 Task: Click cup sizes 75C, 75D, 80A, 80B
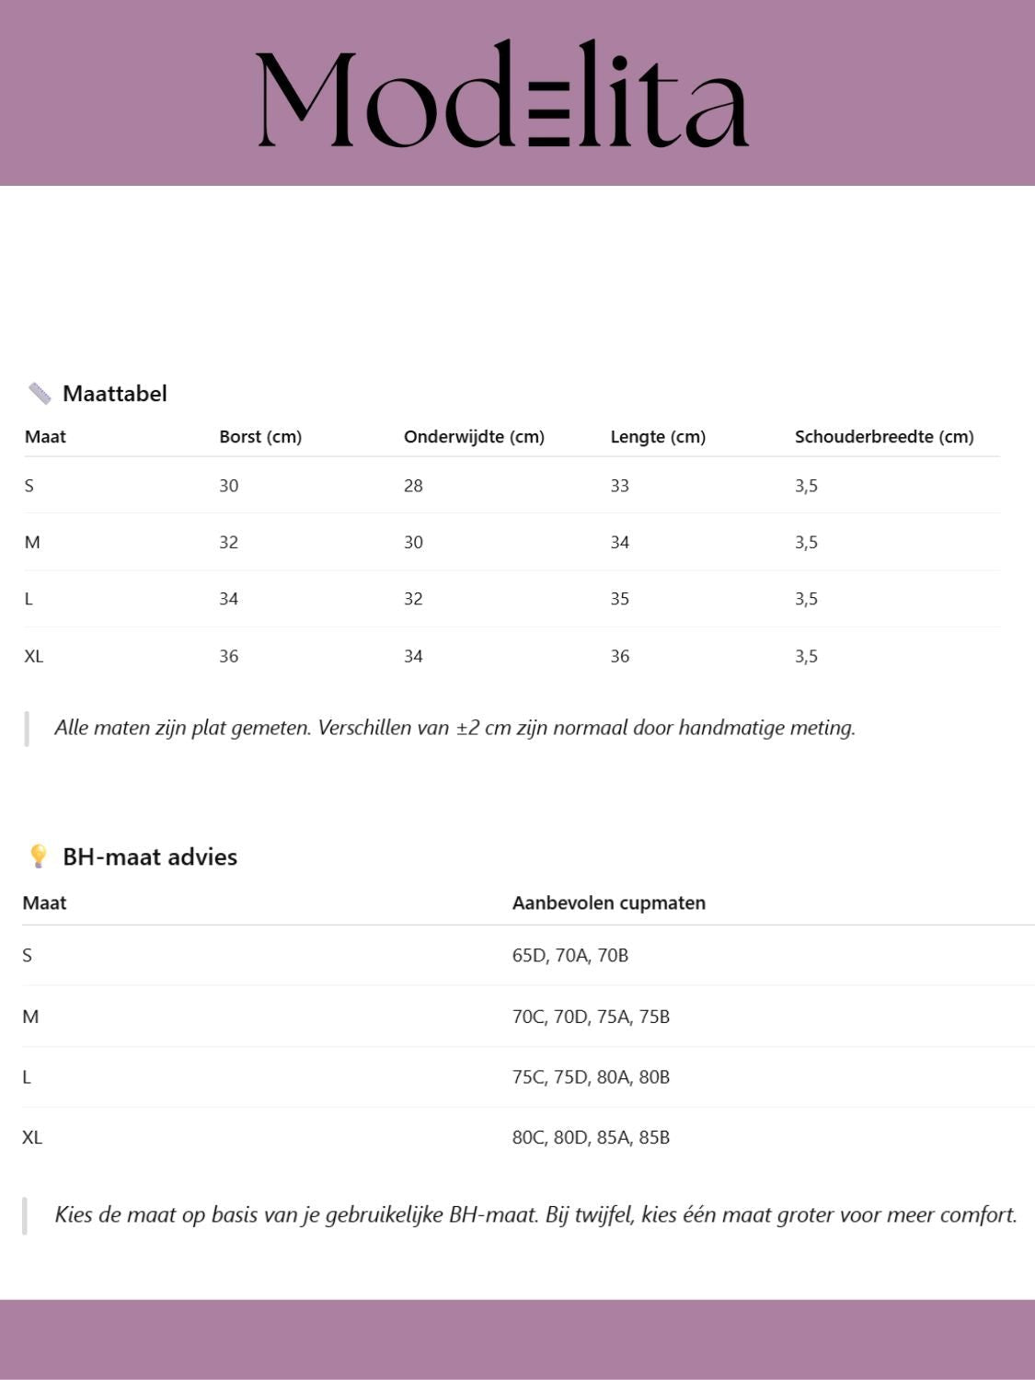click(x=591, y=1077)
